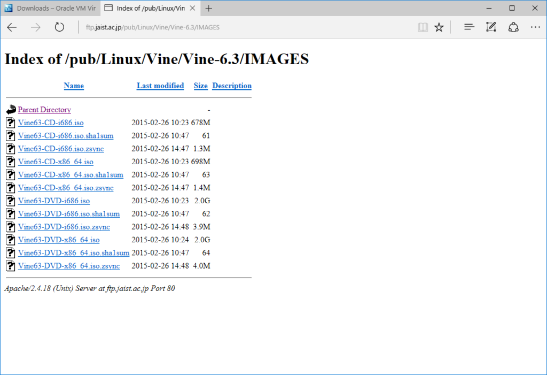Open a new browser tab
Viewport: 547px width, 375px height.
click(x=208, y=8)
